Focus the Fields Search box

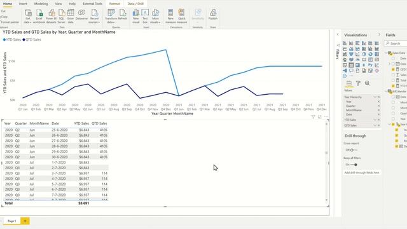396,43
